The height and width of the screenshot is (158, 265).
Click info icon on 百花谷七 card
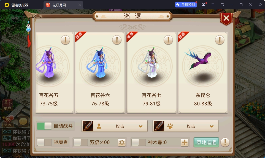[x=168, y=40]
